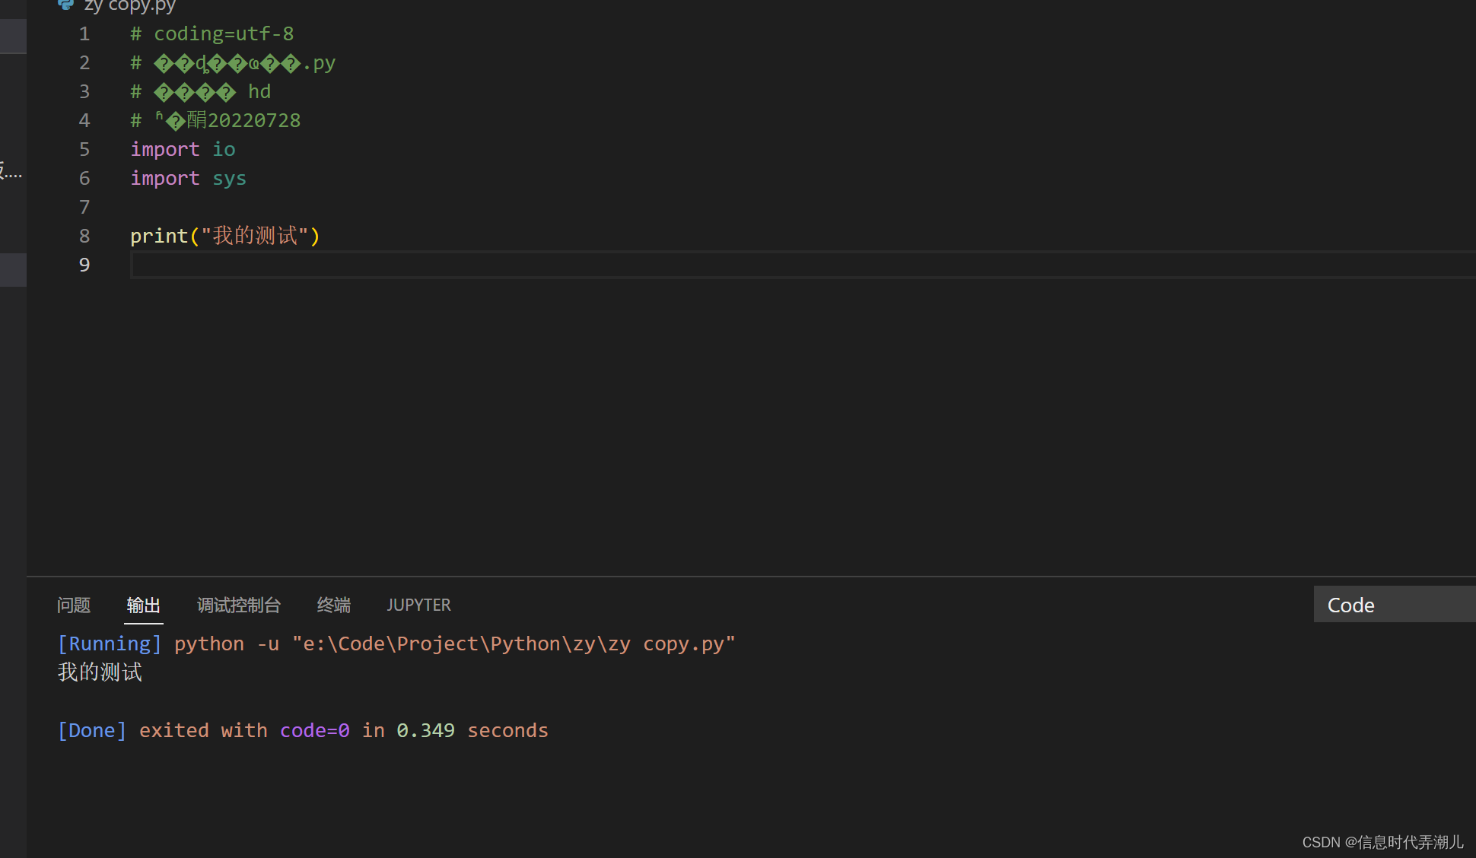Click the 我的测试 output text

point(100,672)
